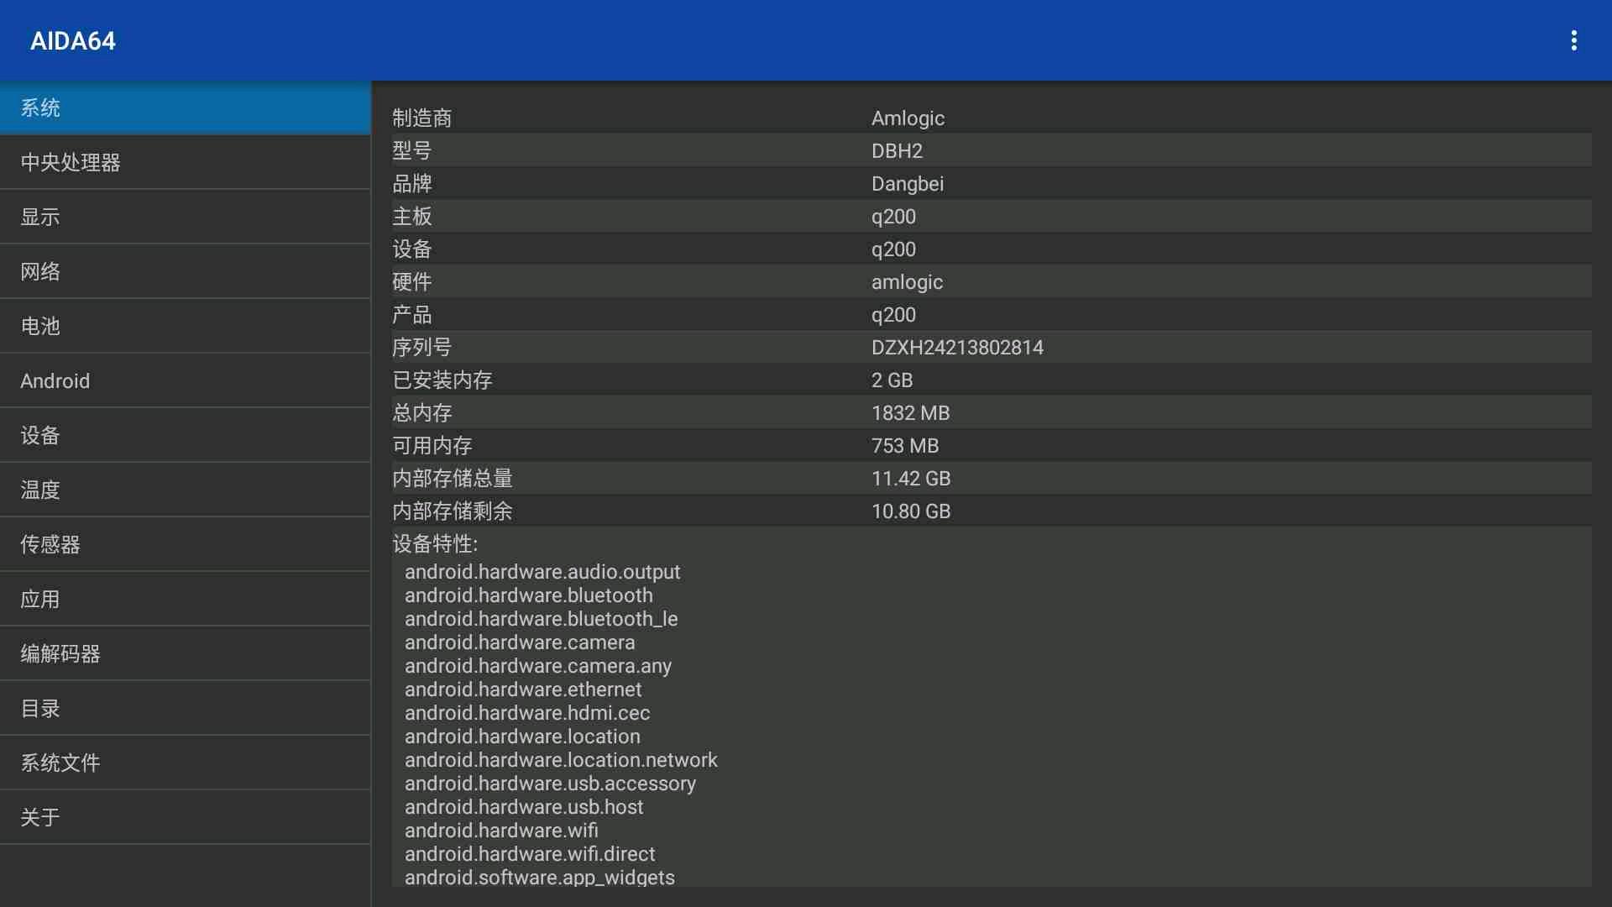This screenshot has height=907, width=1612.
Task: Select the 设备 row's q200 value
Action: click(x=893, y=249)
